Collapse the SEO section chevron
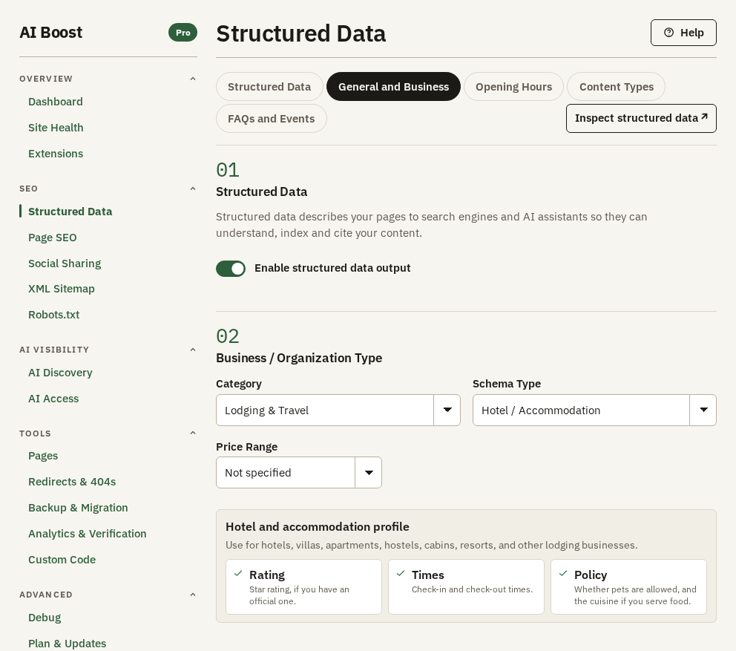The height and width of the screenshot is (651, 736). click(x=192, y=189)
